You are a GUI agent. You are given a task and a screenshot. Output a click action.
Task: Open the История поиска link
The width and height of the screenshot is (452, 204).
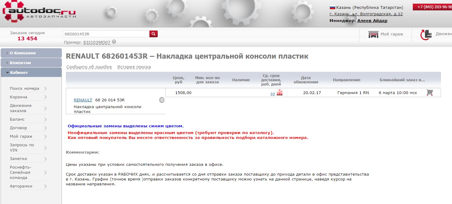(x=134, y=67)
